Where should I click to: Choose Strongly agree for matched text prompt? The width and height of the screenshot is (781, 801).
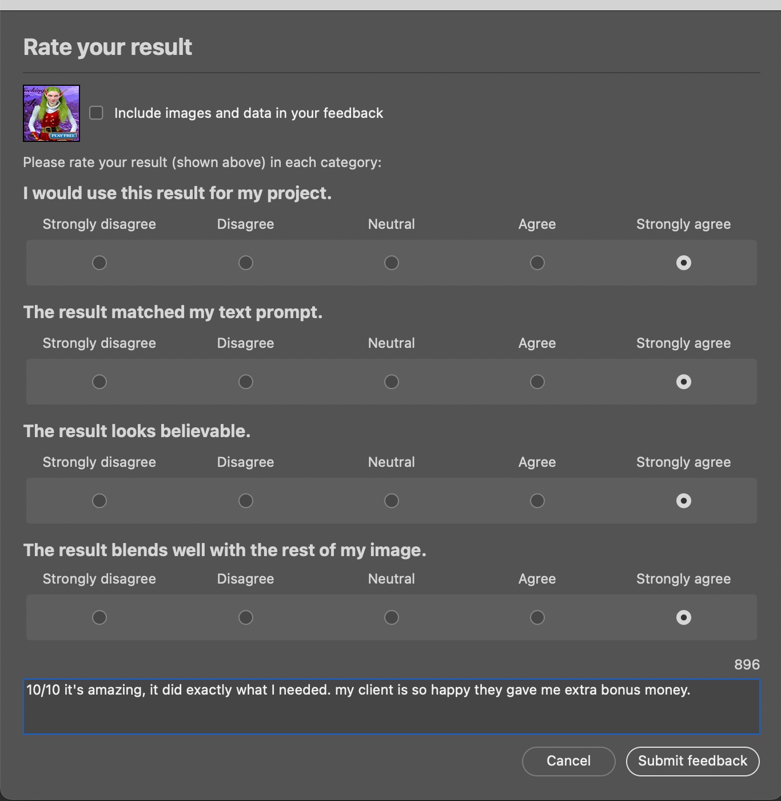(684, 382)
